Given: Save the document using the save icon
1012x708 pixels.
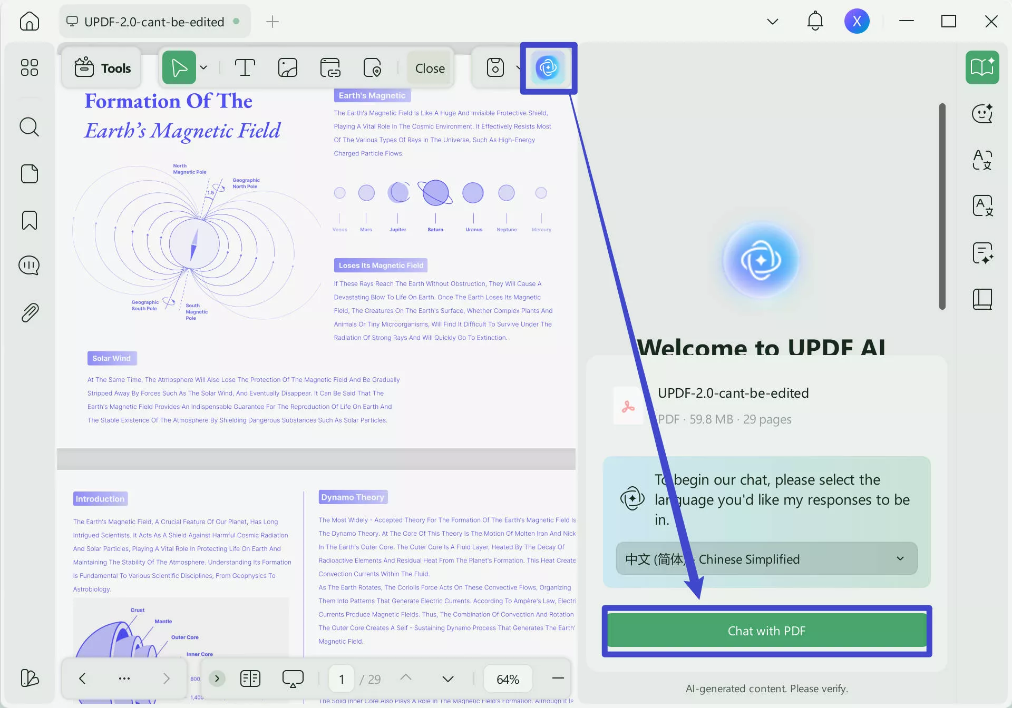Looking at the screenshot, I should (x=494, y=67).
